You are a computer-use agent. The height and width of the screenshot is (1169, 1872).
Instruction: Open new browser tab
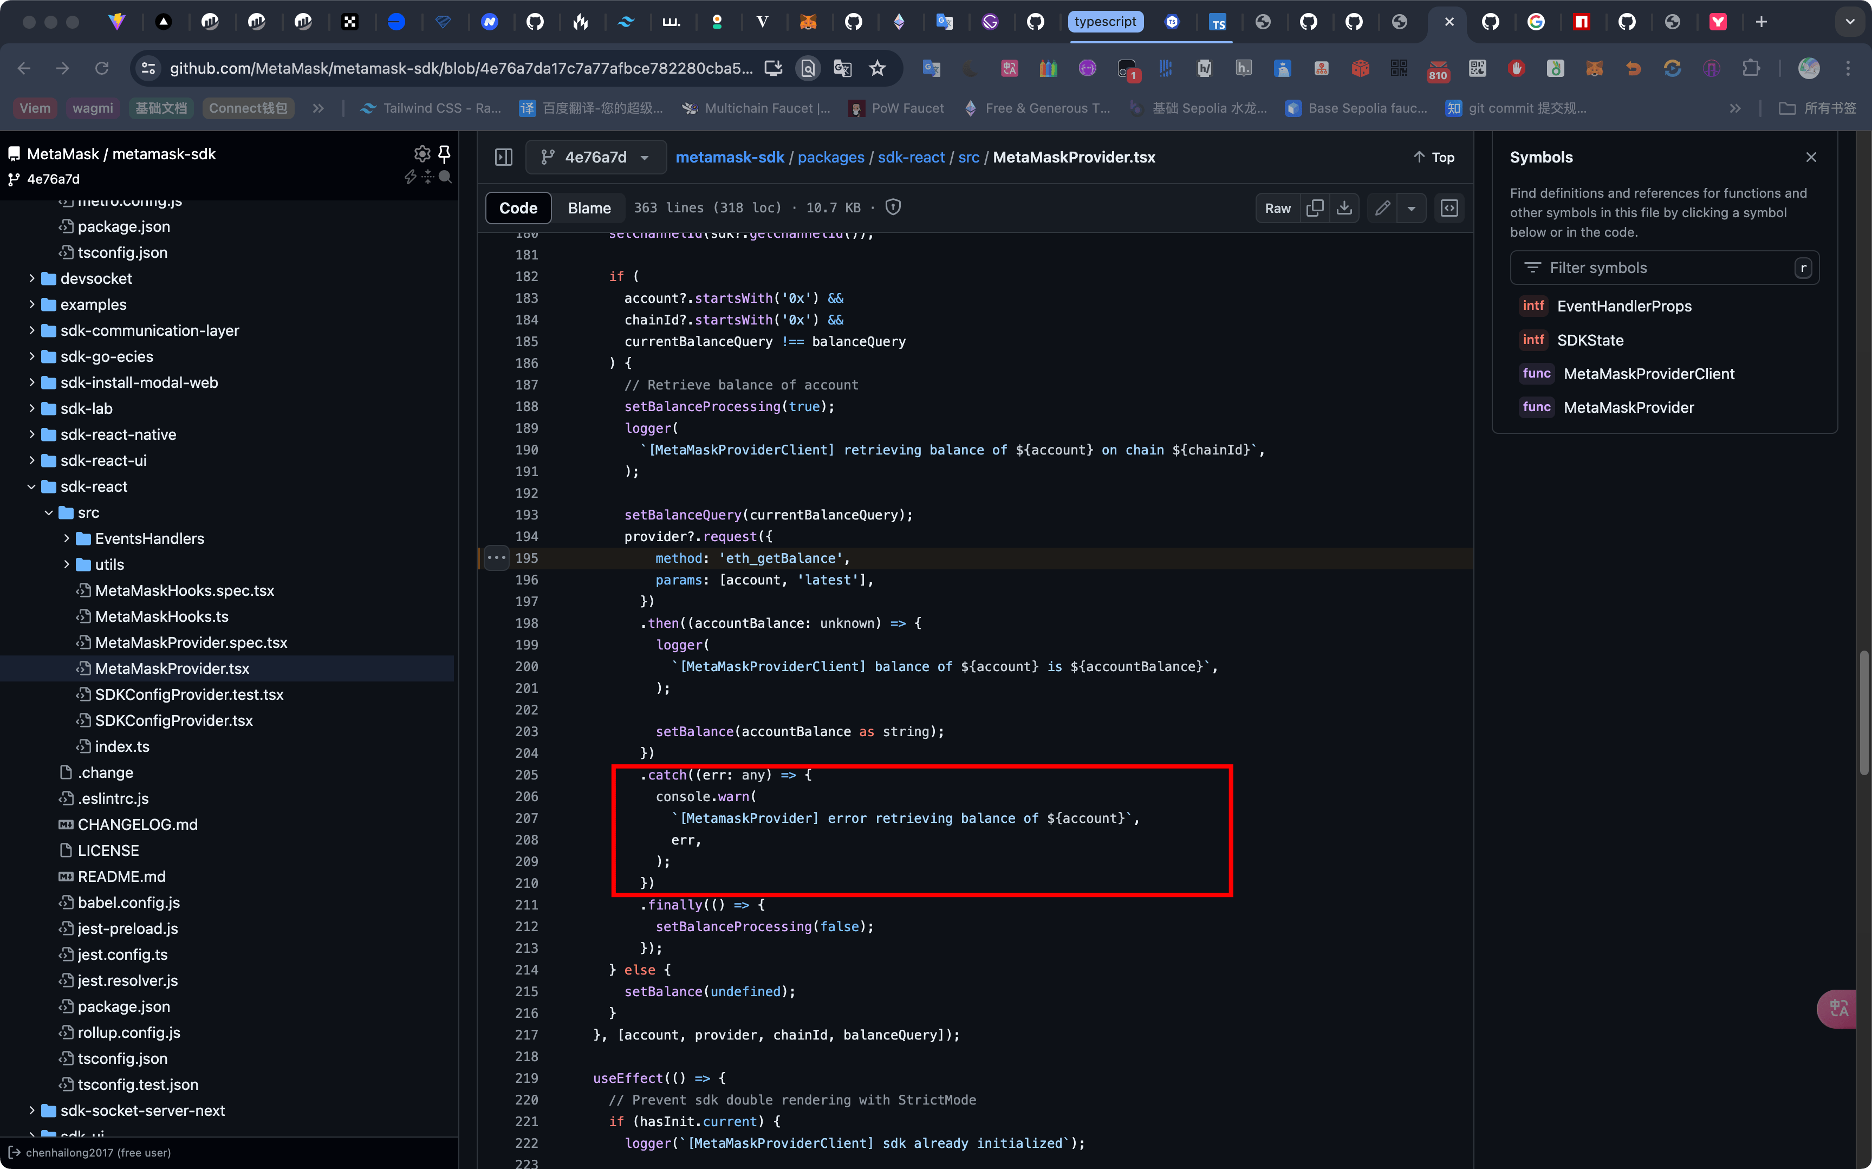click(x=1761, y=22)
